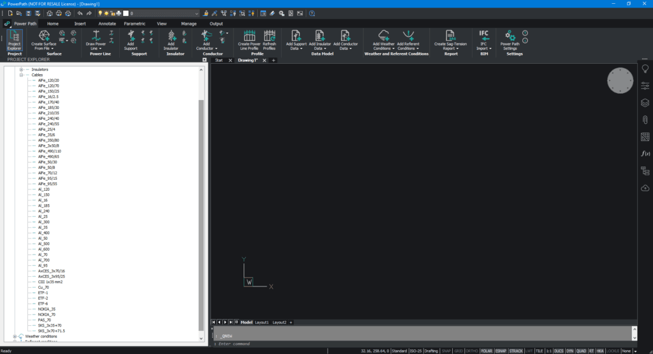Viewport: 653px width, 354px height.
Task: Select the AlFe_240/40 cable
Action: [x=48, y=119]
